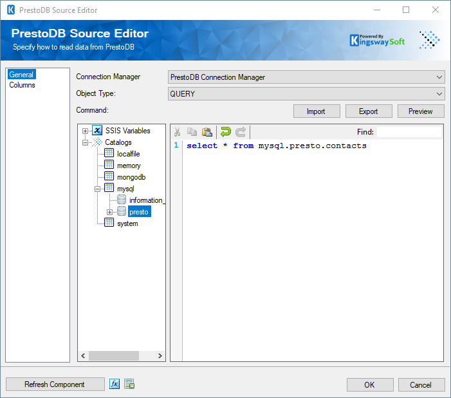
Task: Select the General page
Action: 21,75
